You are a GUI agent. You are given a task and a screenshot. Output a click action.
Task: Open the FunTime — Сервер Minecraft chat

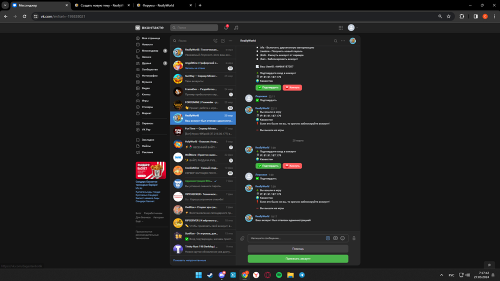click(x=203, y=131)
